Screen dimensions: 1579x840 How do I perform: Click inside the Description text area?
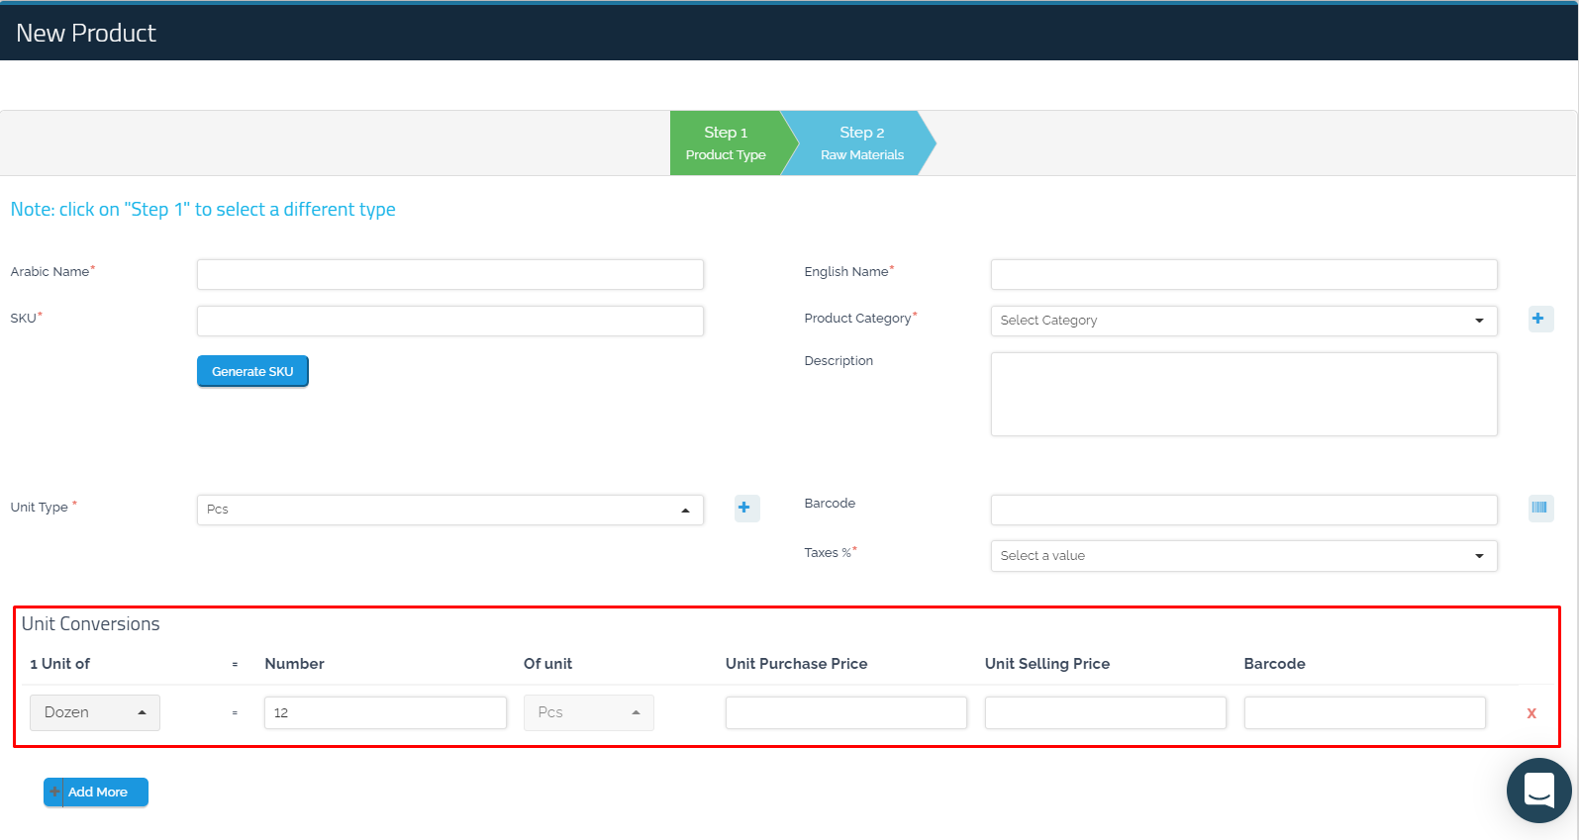1242,394
